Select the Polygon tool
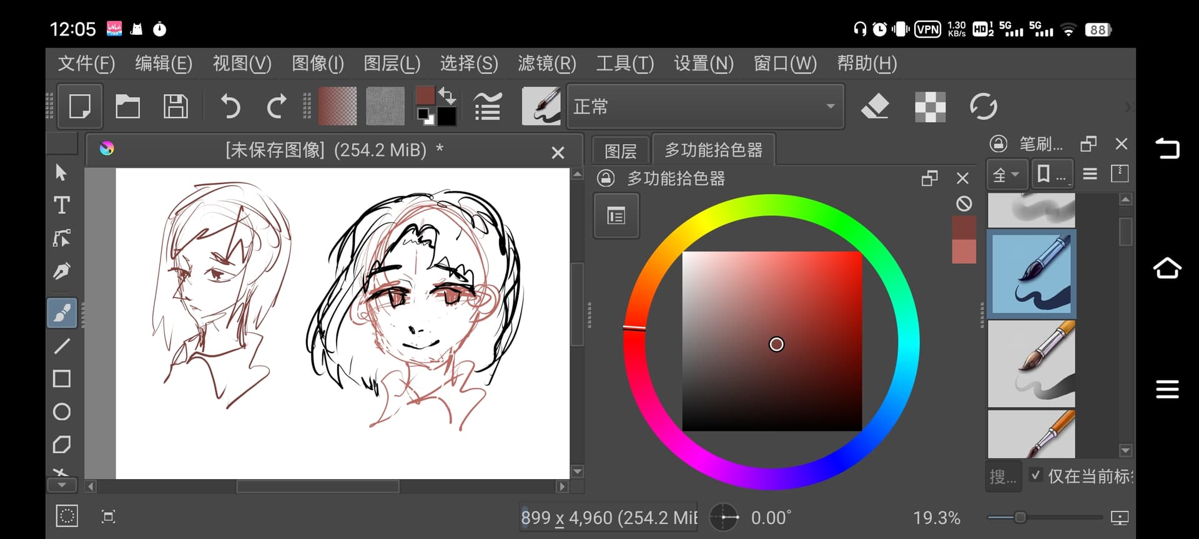The image size is (1199, 539). coord(61,445)
